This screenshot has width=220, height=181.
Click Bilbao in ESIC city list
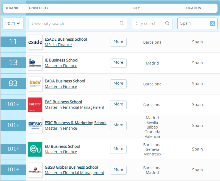(152, 127)
